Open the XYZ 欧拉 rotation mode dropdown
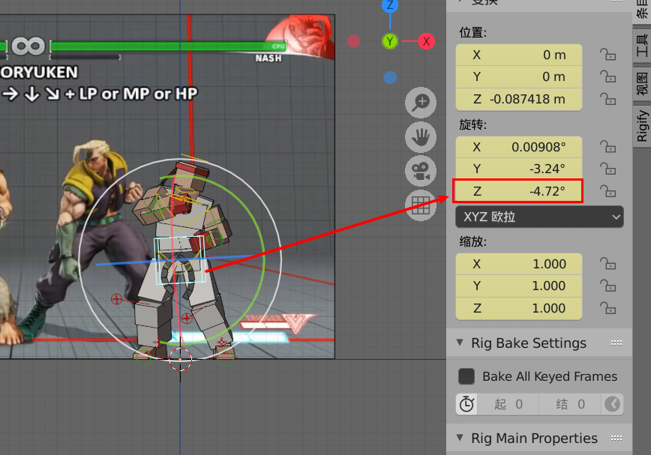This screenshot has height=455, width=651. click(x=539, y=217)
